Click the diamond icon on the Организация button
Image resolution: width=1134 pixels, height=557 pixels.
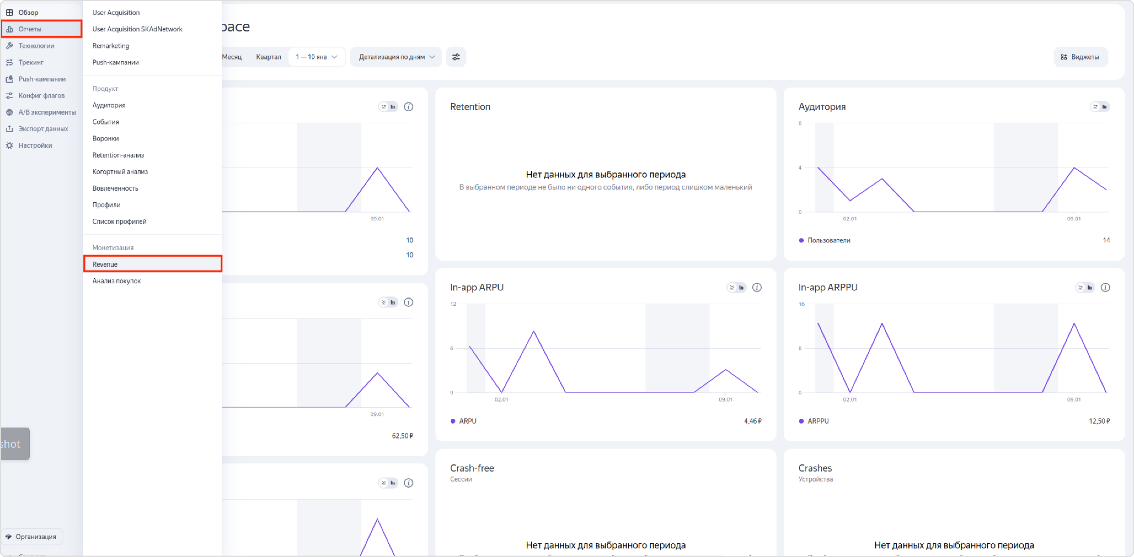[x=8, y=537]
